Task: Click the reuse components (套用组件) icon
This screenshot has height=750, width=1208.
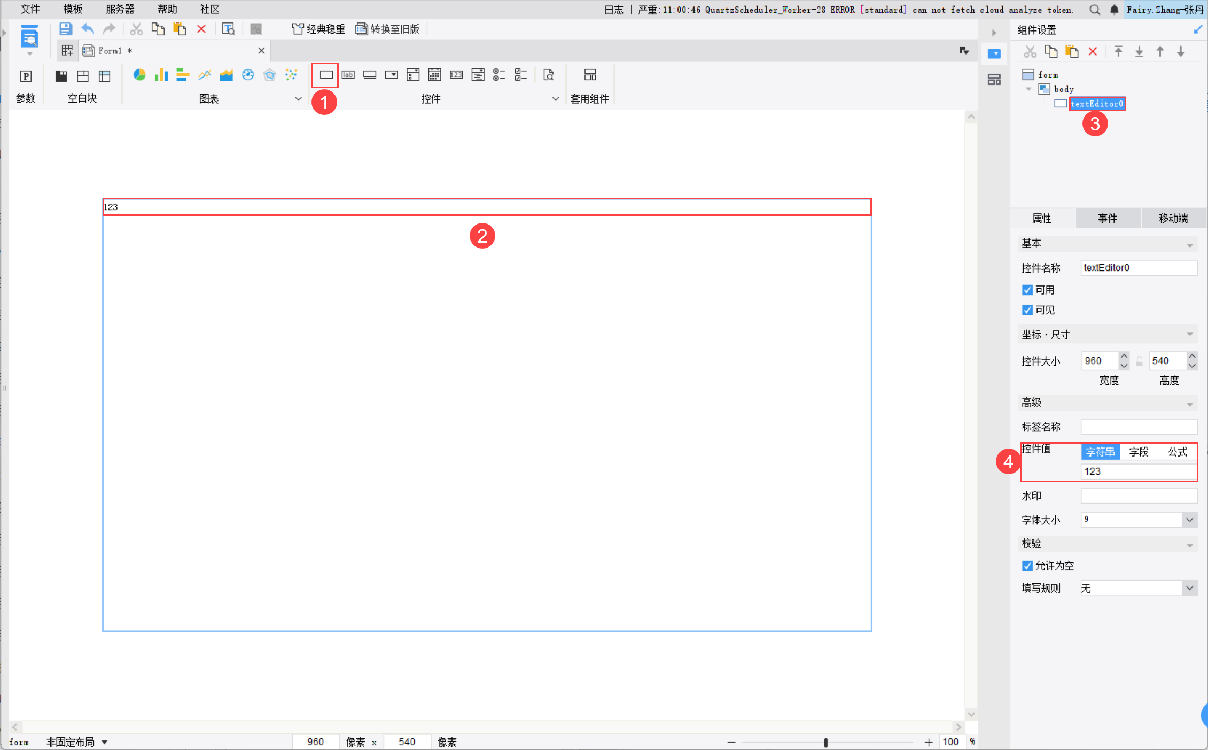Action: [x=590, y=75]
